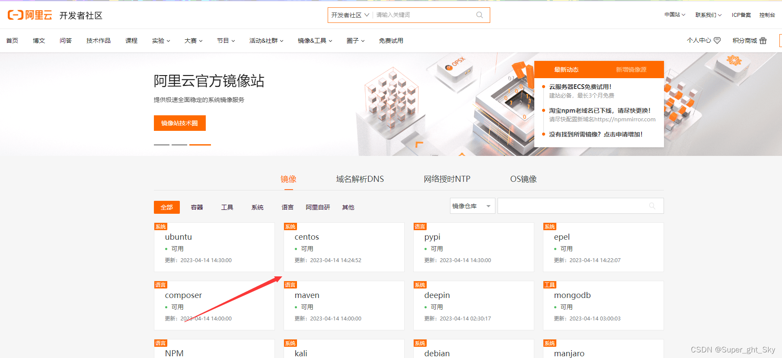Open the 控制台 link

point(767,15)
